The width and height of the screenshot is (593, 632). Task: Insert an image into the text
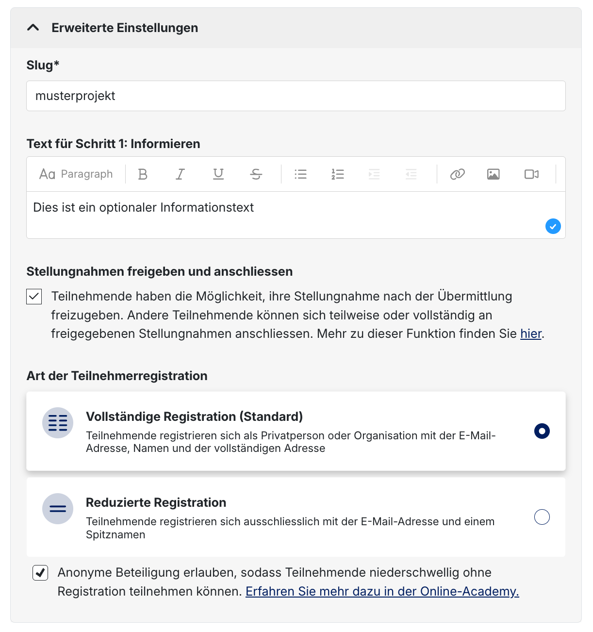point(494,174)
